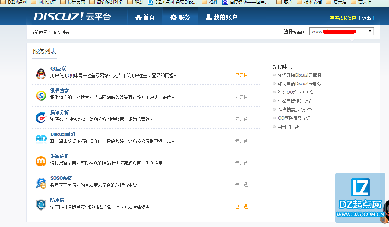Screen dimensions: 389x227
Task: Click 服务列表 in the breadcrumb
Action: [x=61, y=32]
